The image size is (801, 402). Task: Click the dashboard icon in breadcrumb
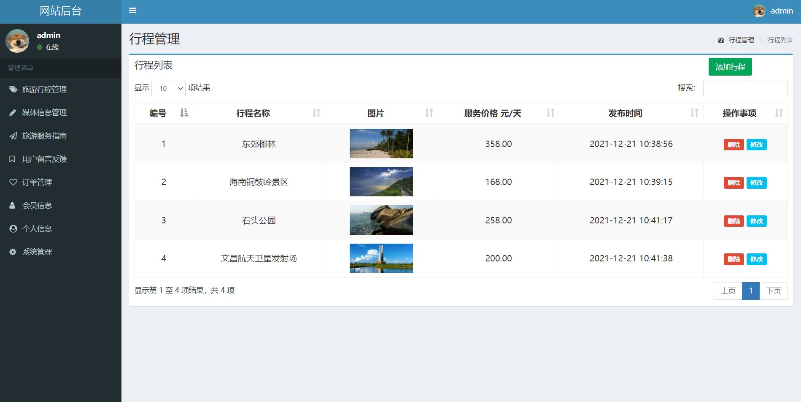tap(721, 40)
